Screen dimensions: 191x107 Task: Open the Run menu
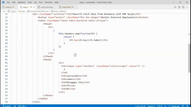pyautogui.click(x=41, y=2)
